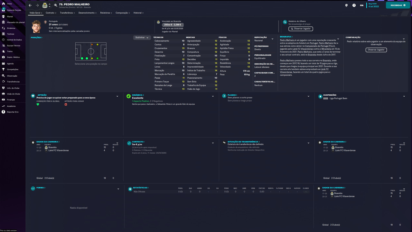Image resolution: width=412 pixels, height=232 pixels.
Task: Open Planeador do plantel
Action: [16, 22]
